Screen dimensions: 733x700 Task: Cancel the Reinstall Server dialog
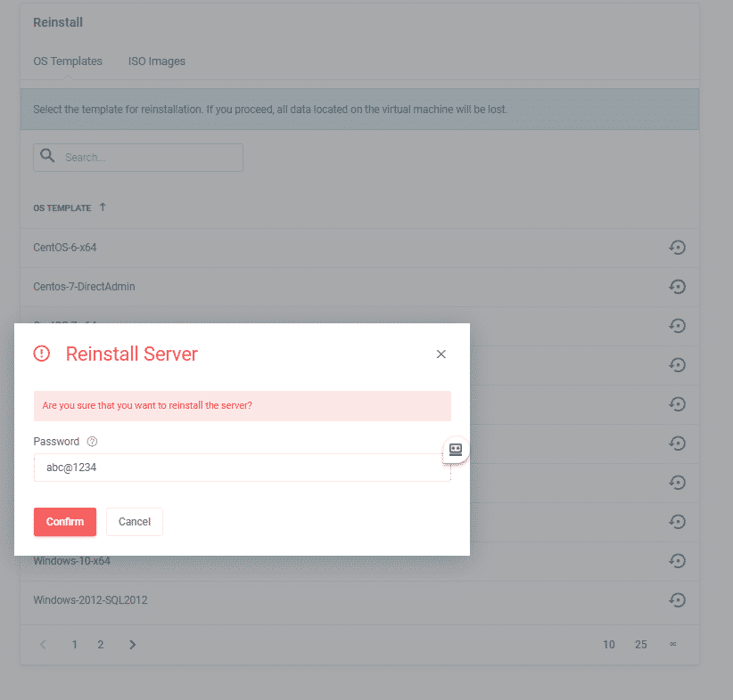[x=135, y=522]
